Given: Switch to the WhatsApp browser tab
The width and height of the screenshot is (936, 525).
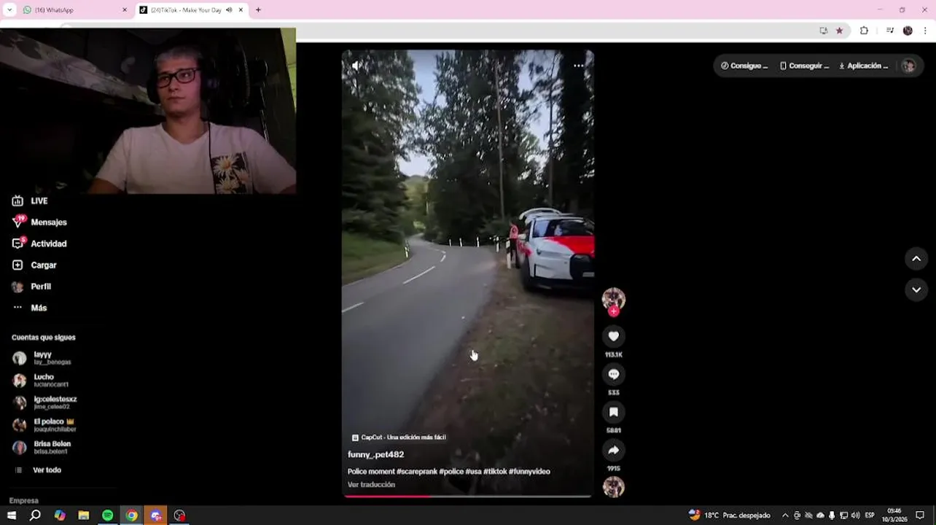Looking at the screenshot, I should point(74,10).
